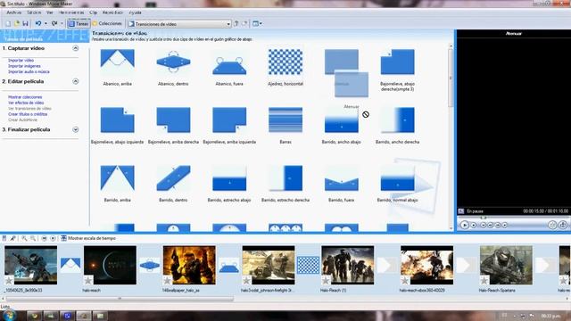Image resolution: width=571 pixels, height=321 pixels.
Task: Open the Reproducir menu
Action: point(112,12)
